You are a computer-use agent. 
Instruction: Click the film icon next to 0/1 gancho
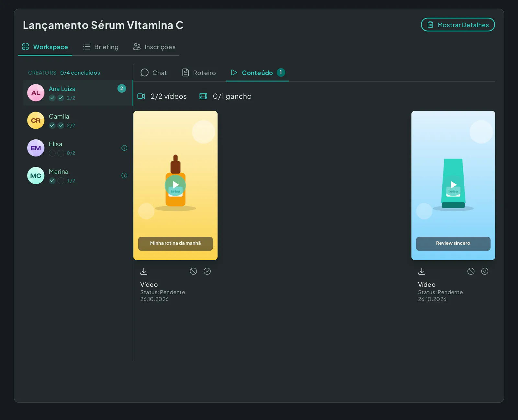pos(203,96)
